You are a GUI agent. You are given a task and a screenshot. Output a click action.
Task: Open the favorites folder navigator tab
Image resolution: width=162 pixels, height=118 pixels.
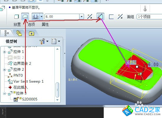(x=31, y=34)
